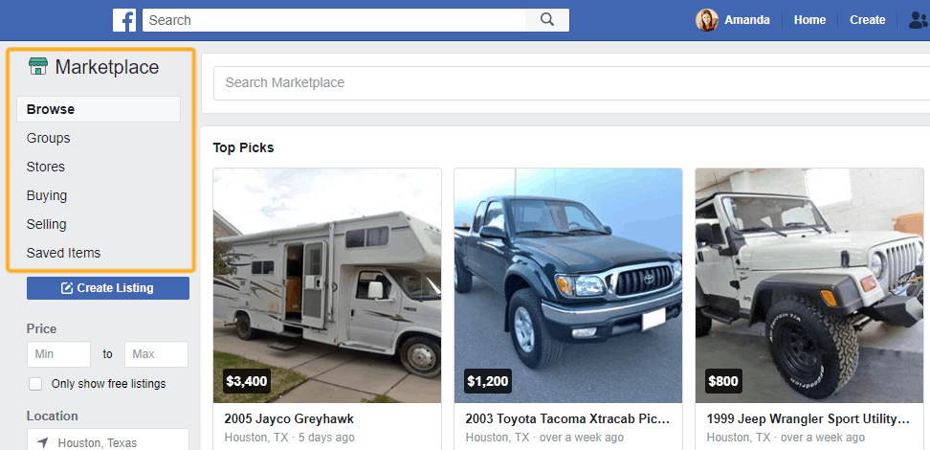Image resolution: width=930 pixels, height=450 pixels.
Task: Click the $1,200 price tag
Action: pyautogui.click(x=488, y=381)
